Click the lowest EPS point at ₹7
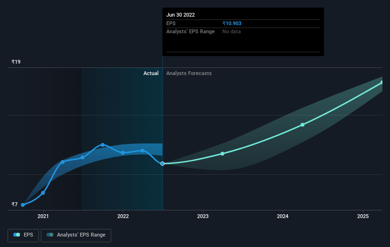This screenshot has height=247, width=390. [23, 205]
